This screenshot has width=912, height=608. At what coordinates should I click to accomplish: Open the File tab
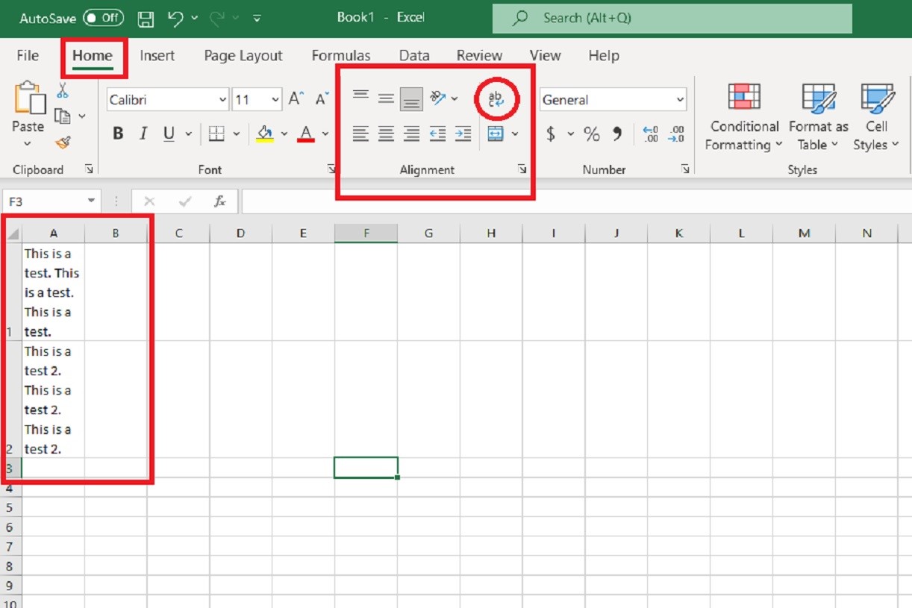tap(28, 55)
